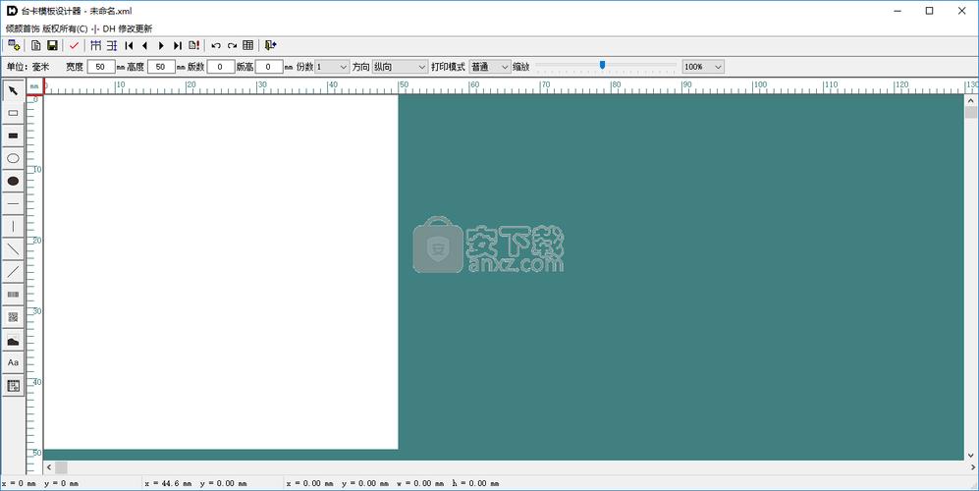
Task: Close the 台卡模板设计器 window
Action: pyautogui.click(x=962, y=11)
